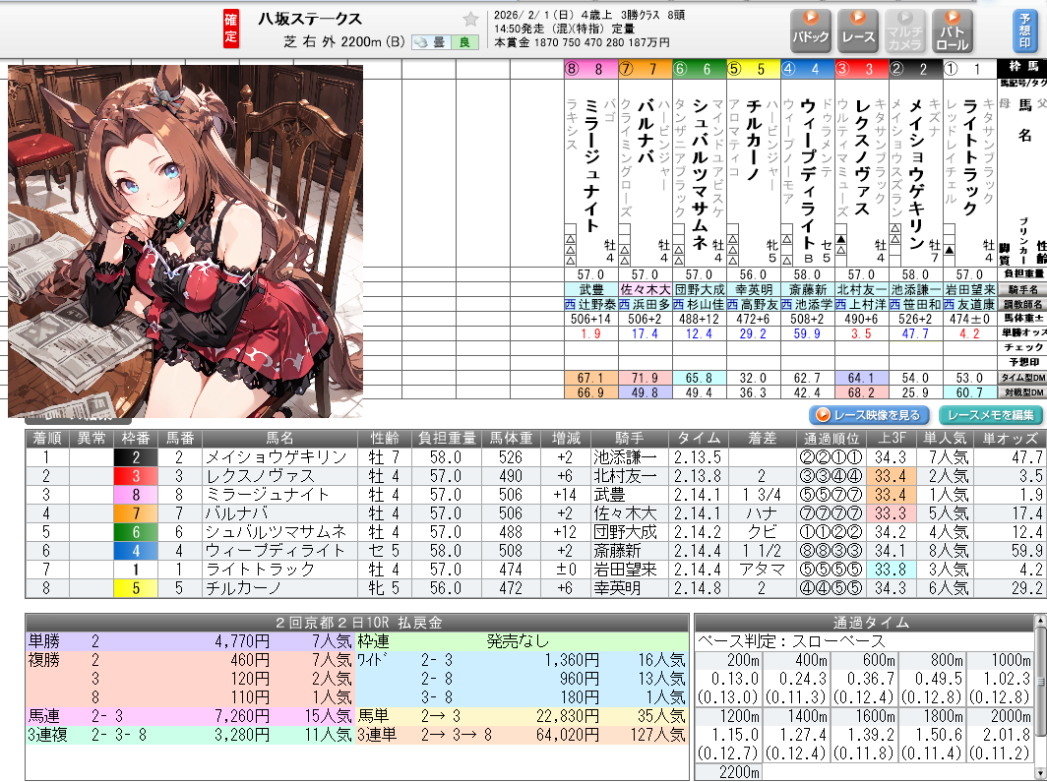This screenshot has width=1047, height=782.
Task: Click the 調教師名 row header button
Action: click(x=1022, y=304)
